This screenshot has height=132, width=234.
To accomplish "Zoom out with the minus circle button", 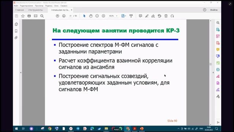I will 97,16.
